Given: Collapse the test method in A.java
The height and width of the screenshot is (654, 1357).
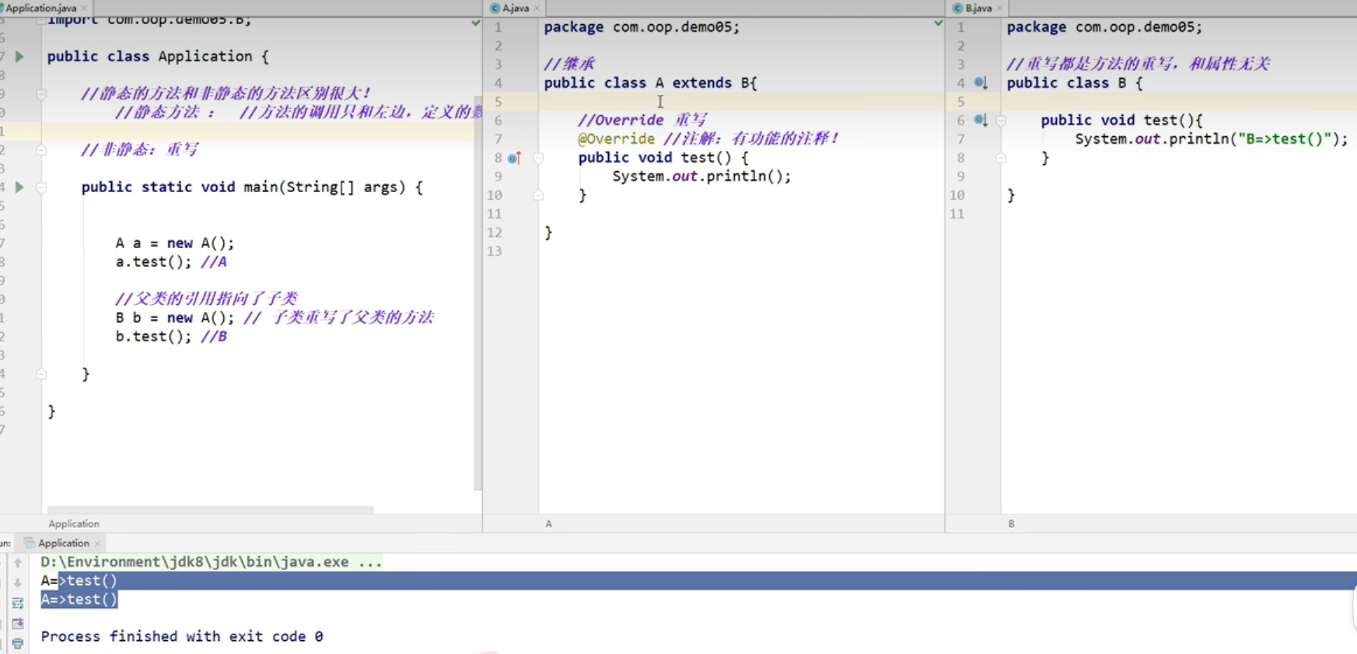Looking at the screenshot, I should (x=538, y=158).
